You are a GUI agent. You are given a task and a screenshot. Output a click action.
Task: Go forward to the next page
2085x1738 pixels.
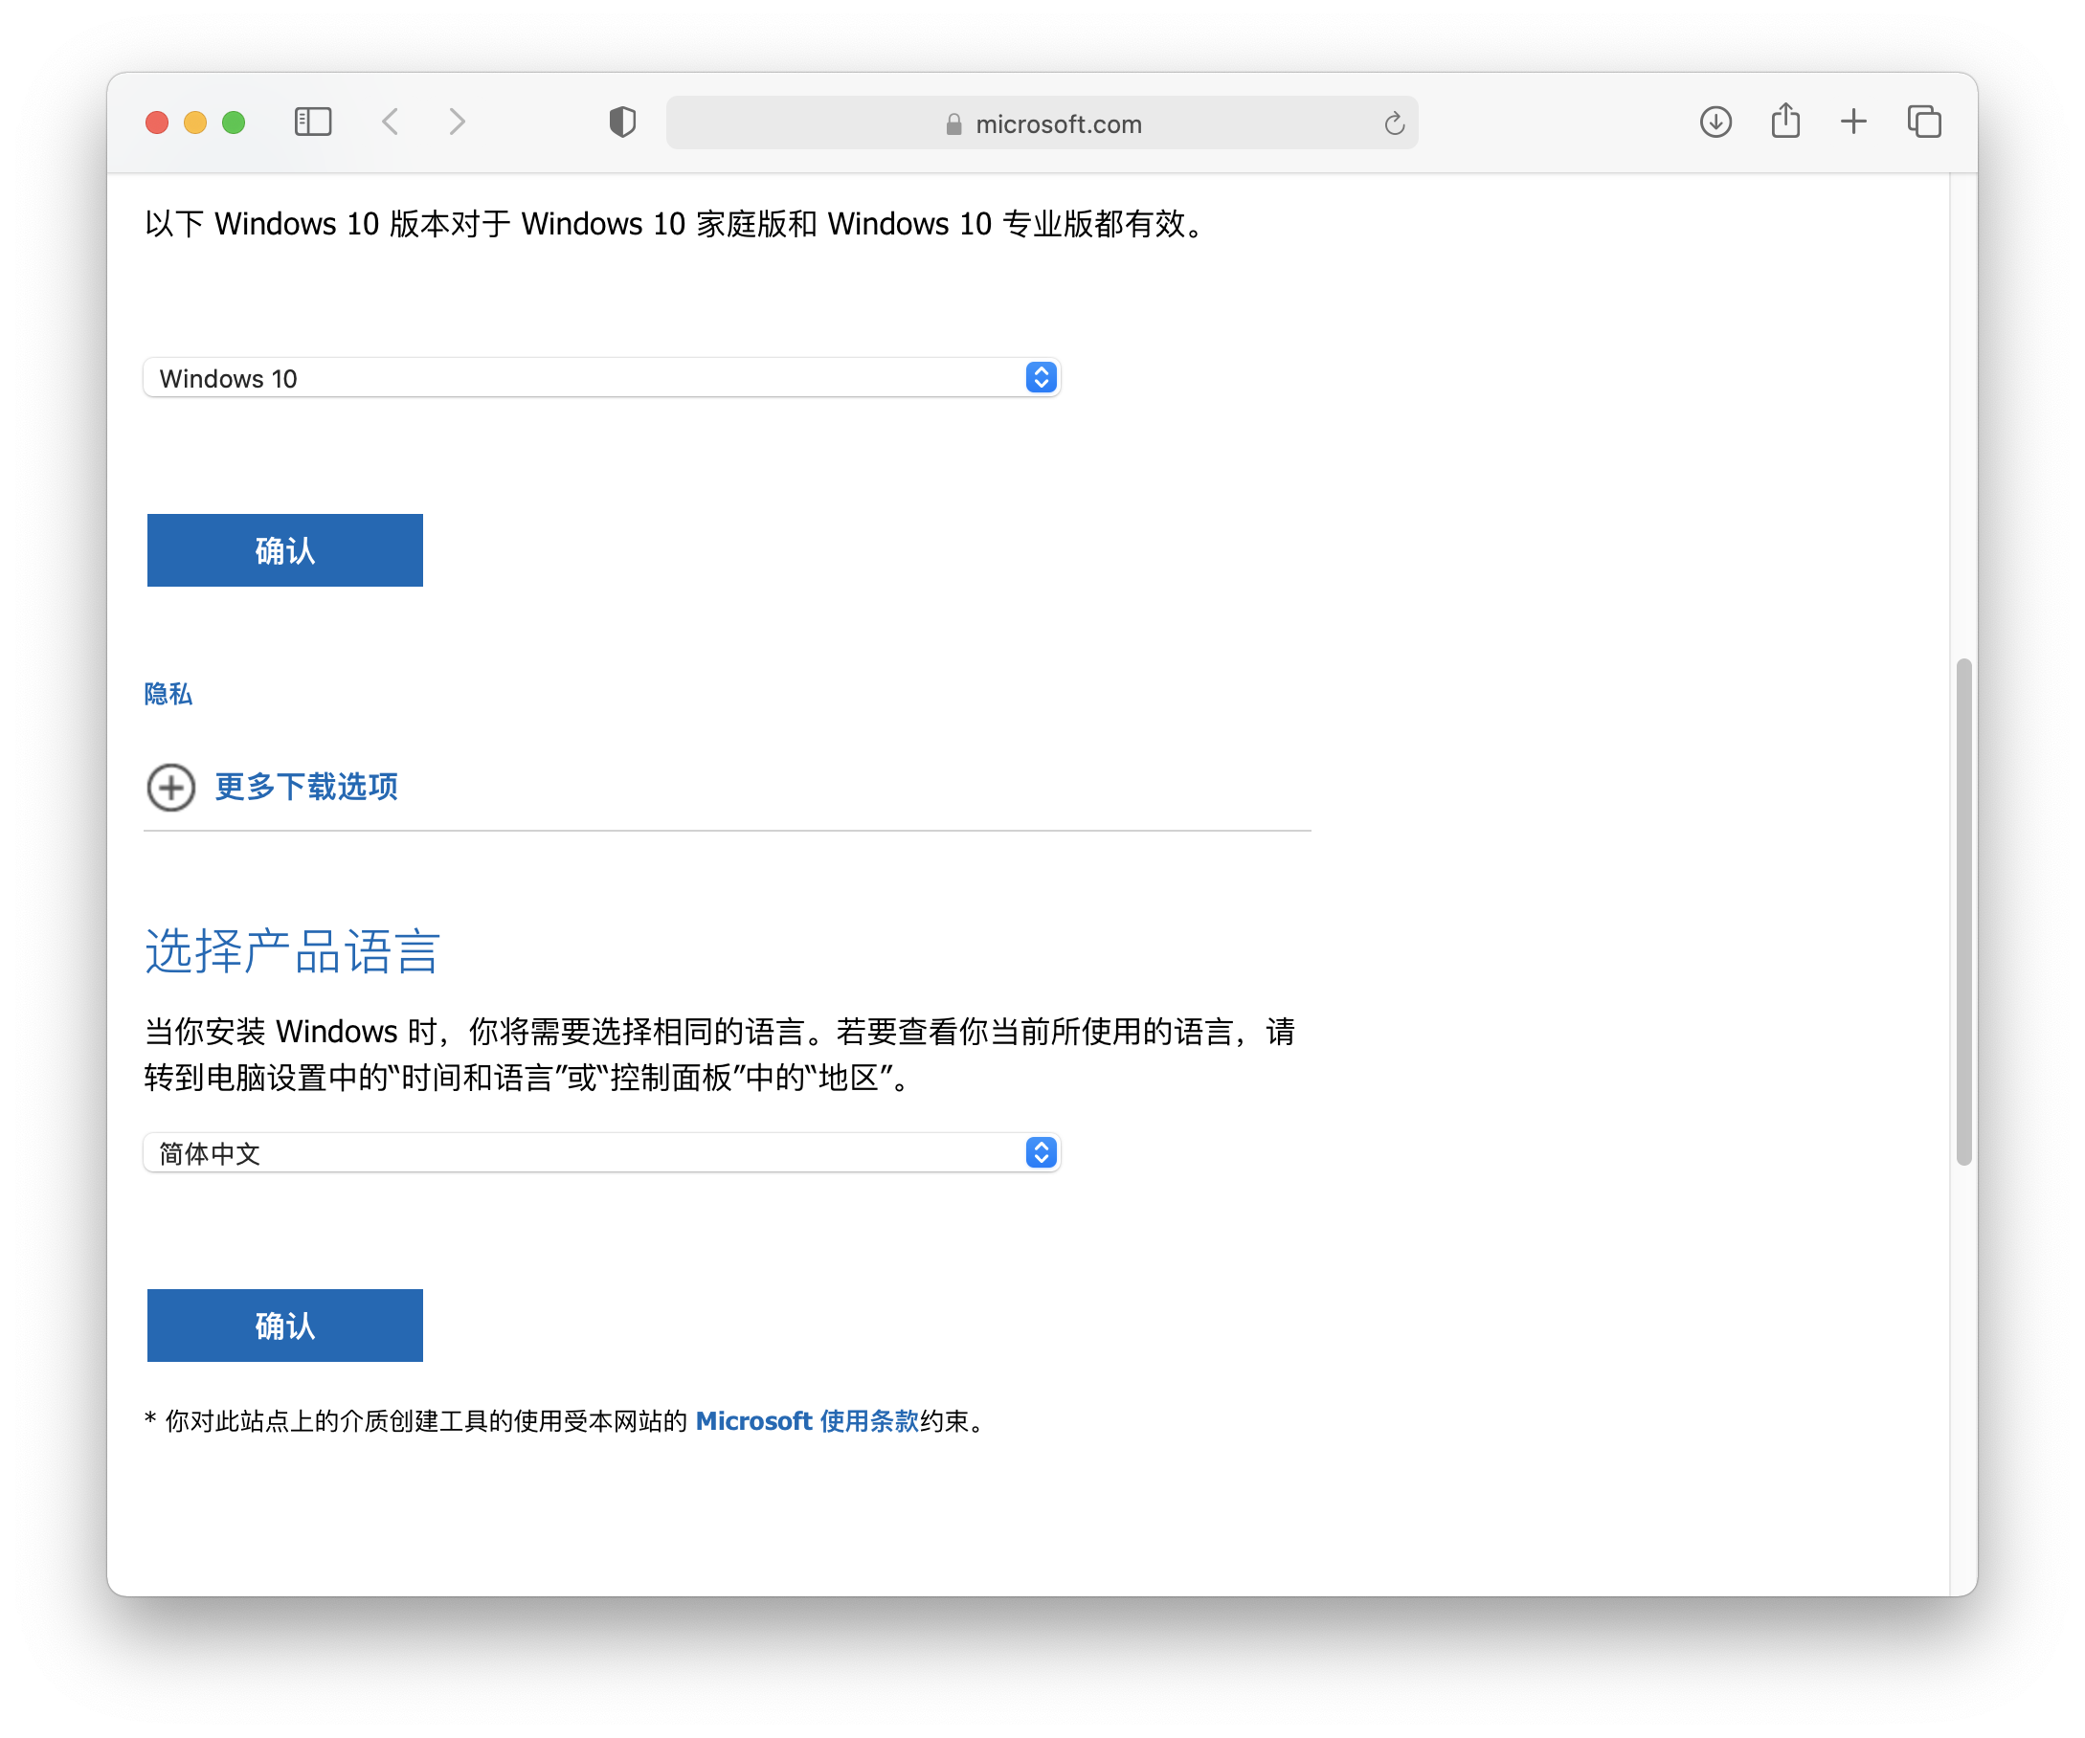pos(457,123)
